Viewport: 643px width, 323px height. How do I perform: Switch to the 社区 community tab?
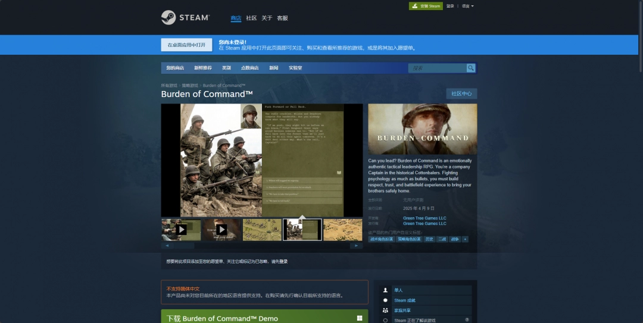pyautogui.click(x=251, y=18)
